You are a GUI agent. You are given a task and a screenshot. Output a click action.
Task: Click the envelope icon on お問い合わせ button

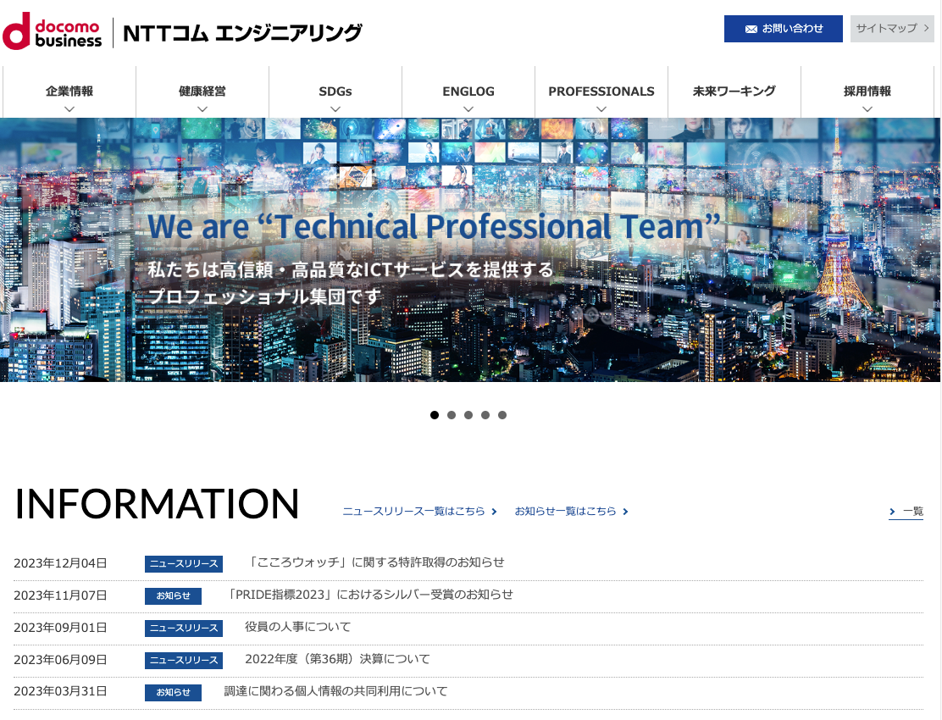click(749, 28)
